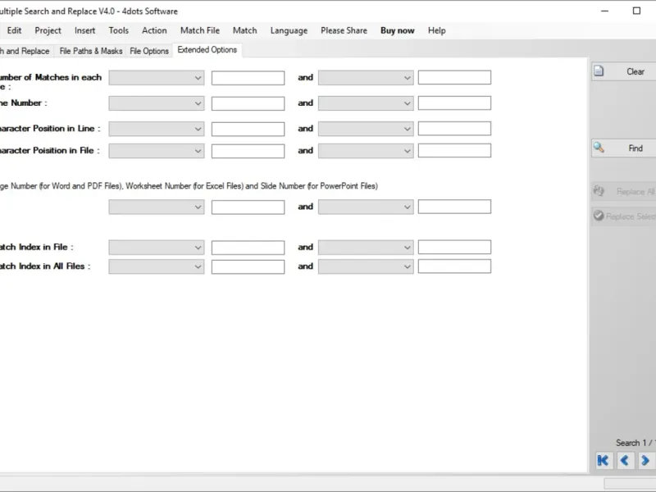Click the Buy now menu item

[x=397, y=30]
